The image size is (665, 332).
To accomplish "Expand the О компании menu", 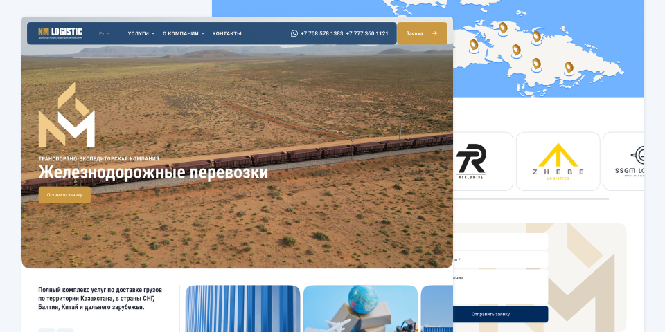I will pyautogui.click(x=184, y=33).
